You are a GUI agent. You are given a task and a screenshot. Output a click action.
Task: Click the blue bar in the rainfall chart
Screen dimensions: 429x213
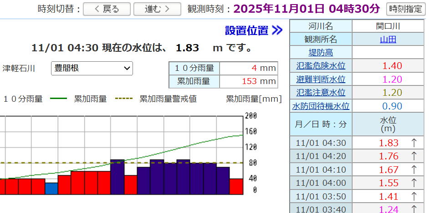tap(51, 188)
